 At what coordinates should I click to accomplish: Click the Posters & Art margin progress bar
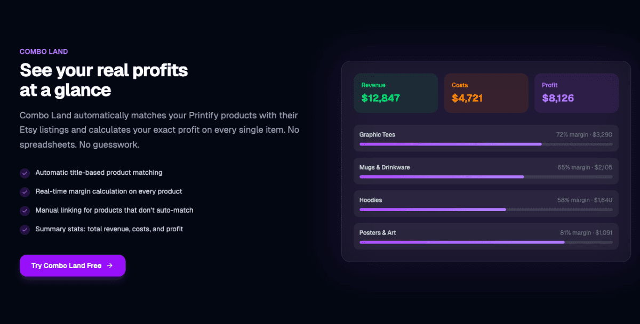coord(485,242)
